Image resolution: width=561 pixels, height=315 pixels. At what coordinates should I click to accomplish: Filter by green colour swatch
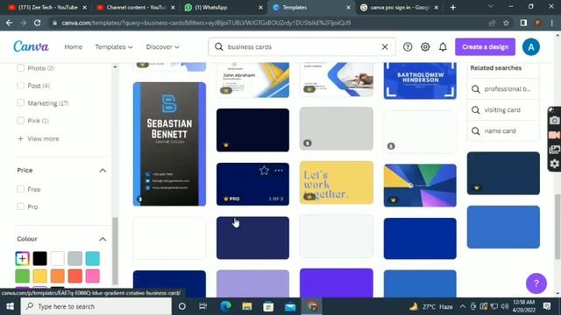[x=22, y=276]
